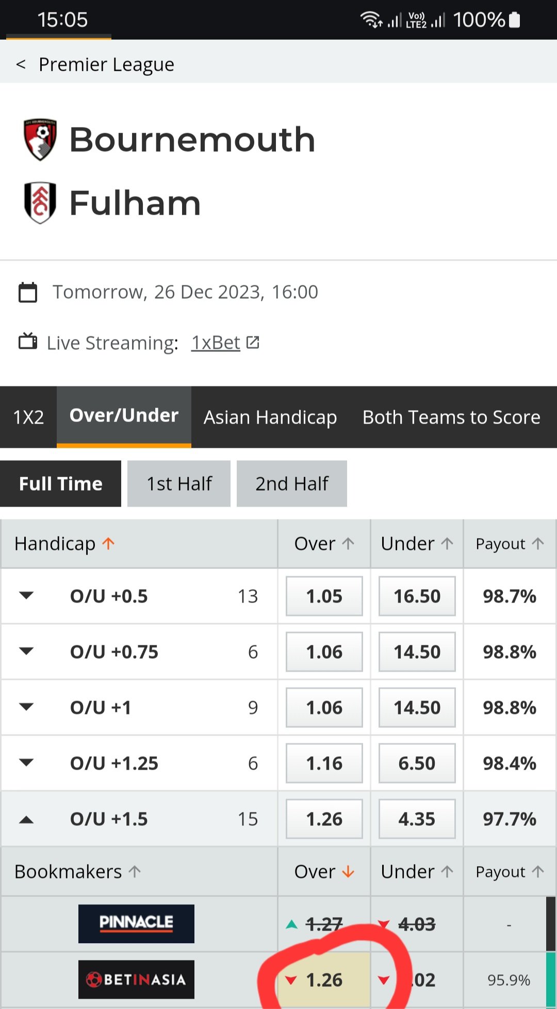The image size is (557, 1009).
Task: Select the 1st Half button
Action: (179, 483)
